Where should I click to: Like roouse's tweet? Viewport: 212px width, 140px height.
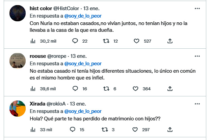(x=136, y=89)
